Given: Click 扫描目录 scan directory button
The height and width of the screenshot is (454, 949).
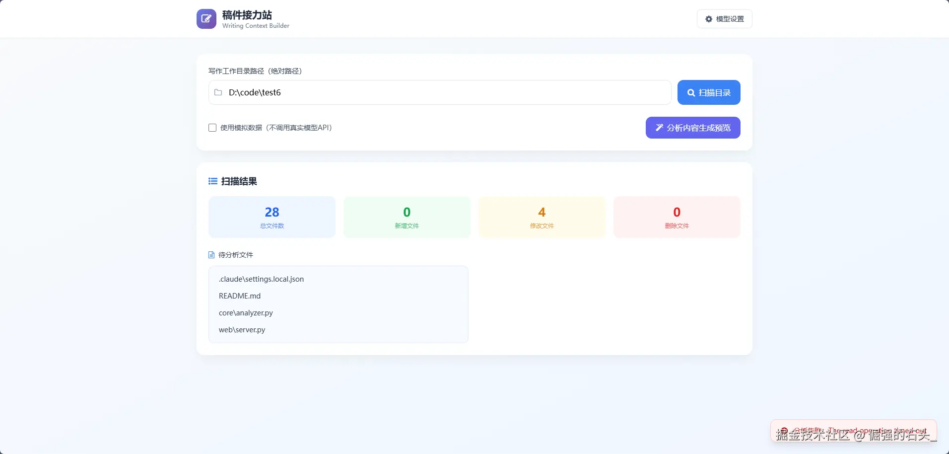Looking at the screenshot, I should pos(709,92).
